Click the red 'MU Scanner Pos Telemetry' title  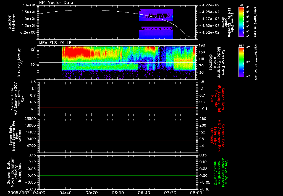click(217, 136)
